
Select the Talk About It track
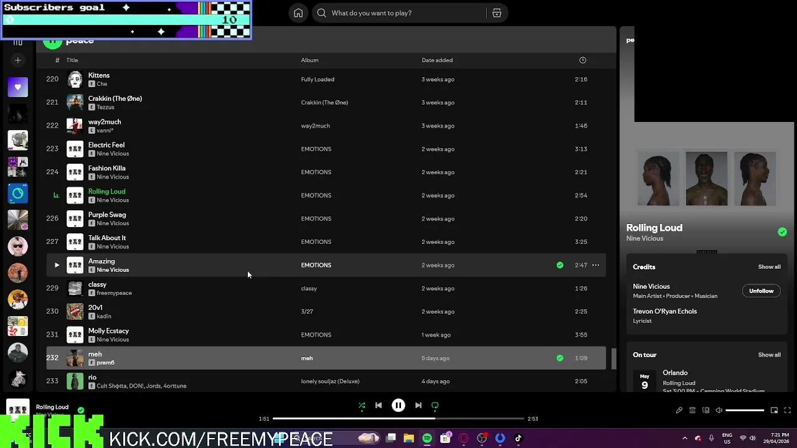(x=326, y=242)
